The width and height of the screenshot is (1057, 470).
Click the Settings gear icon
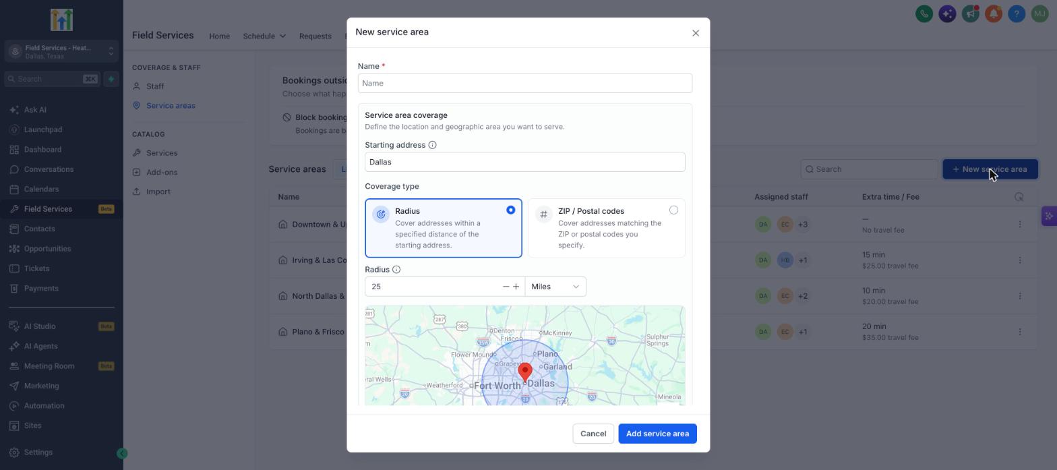pos(14,452)
